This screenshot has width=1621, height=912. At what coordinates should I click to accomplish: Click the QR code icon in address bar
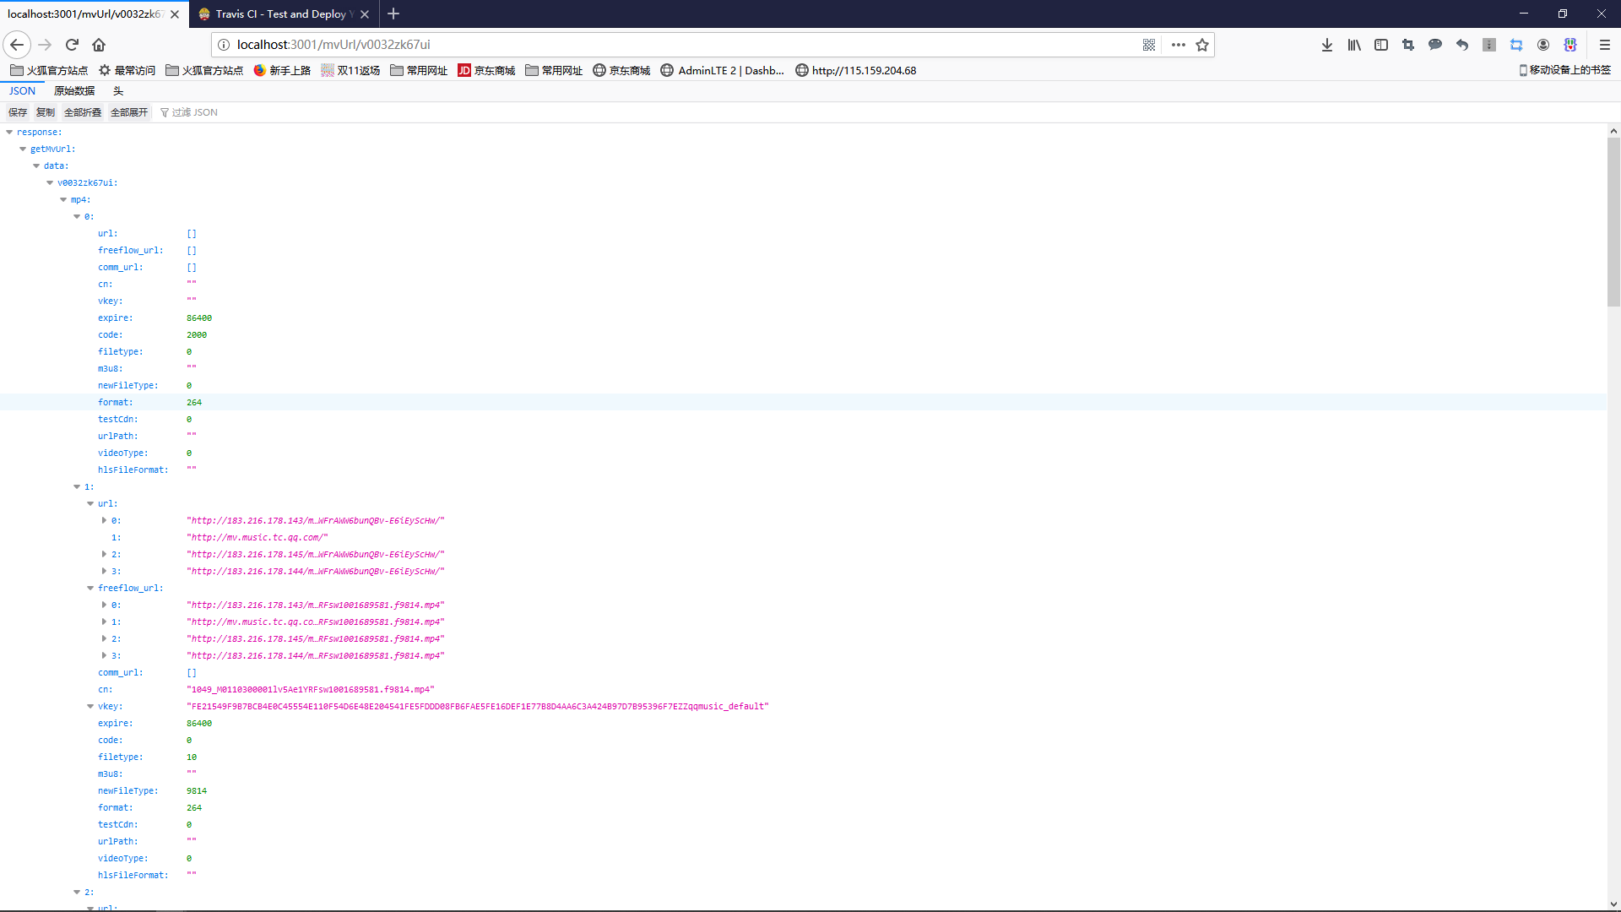coord(1149,45)
